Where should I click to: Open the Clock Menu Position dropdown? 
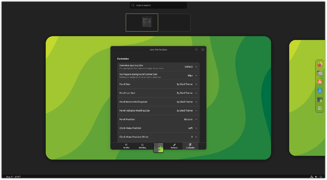[192, 128]
